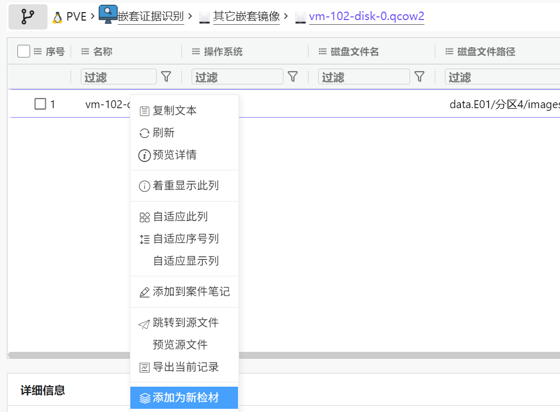
Task: Select 添加为新检材 from context menu
Action: (x=185, y=398)
